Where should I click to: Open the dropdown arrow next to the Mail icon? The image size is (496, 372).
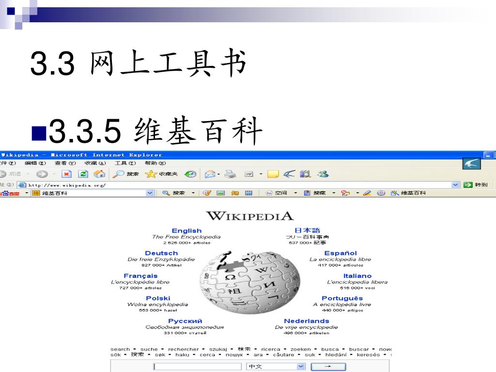click(x=218, y=174)
